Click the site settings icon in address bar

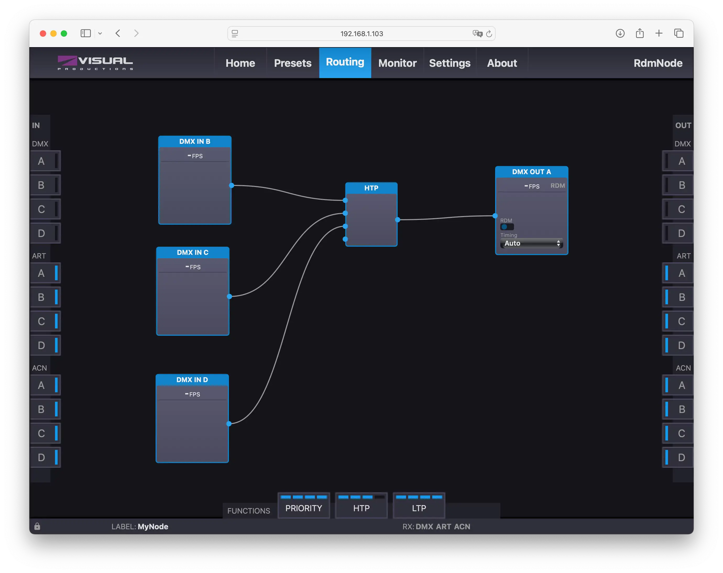235,34
